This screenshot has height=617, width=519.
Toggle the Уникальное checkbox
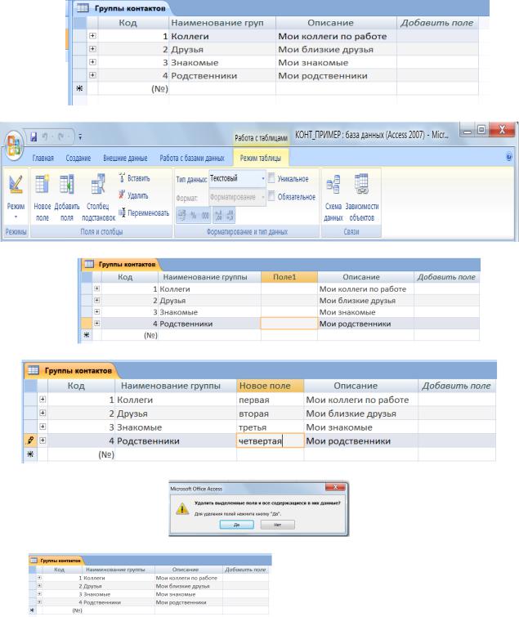click(271, 178)
